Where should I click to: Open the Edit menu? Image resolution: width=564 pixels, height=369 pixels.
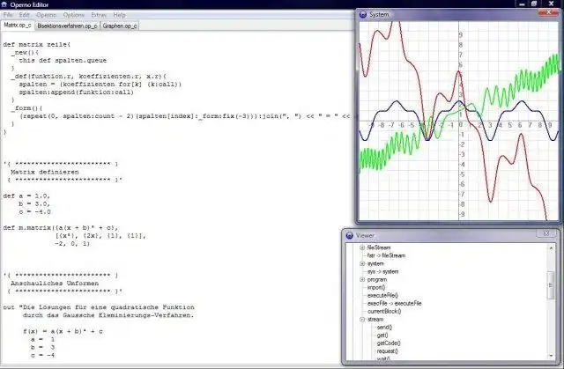(x=24, y=15)
